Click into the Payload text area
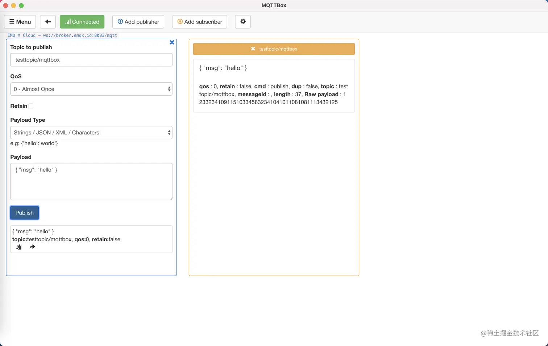The height and width of the screenshot is (346, 548). tap(91, 182)
